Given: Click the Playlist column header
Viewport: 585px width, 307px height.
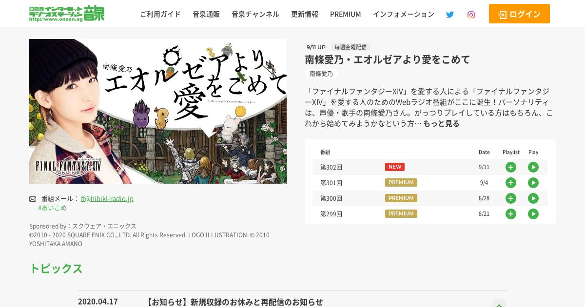Looking at the screenshot, I should point(511,152).
